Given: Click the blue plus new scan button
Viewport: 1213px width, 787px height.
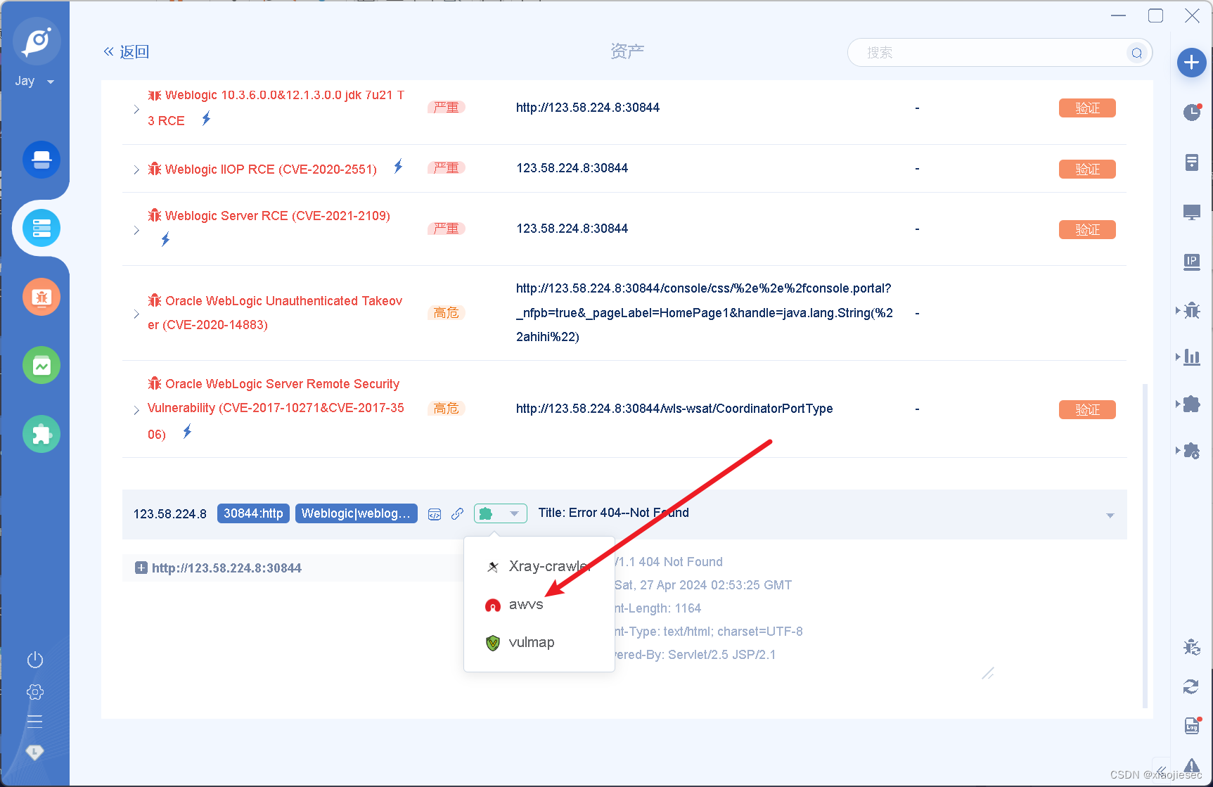Looking at the screenshot, I should point(1191,63).
